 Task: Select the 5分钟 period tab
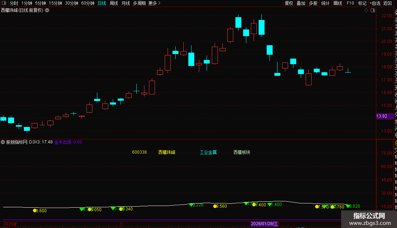pyautogui.click(x=40, y=3)
